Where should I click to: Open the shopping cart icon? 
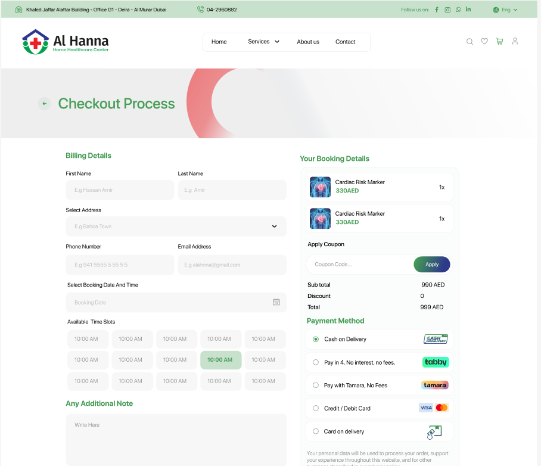point(499,42)
